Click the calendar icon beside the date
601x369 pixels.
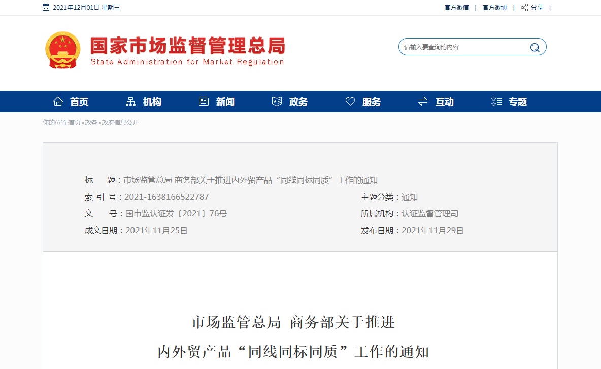point(46,8)
